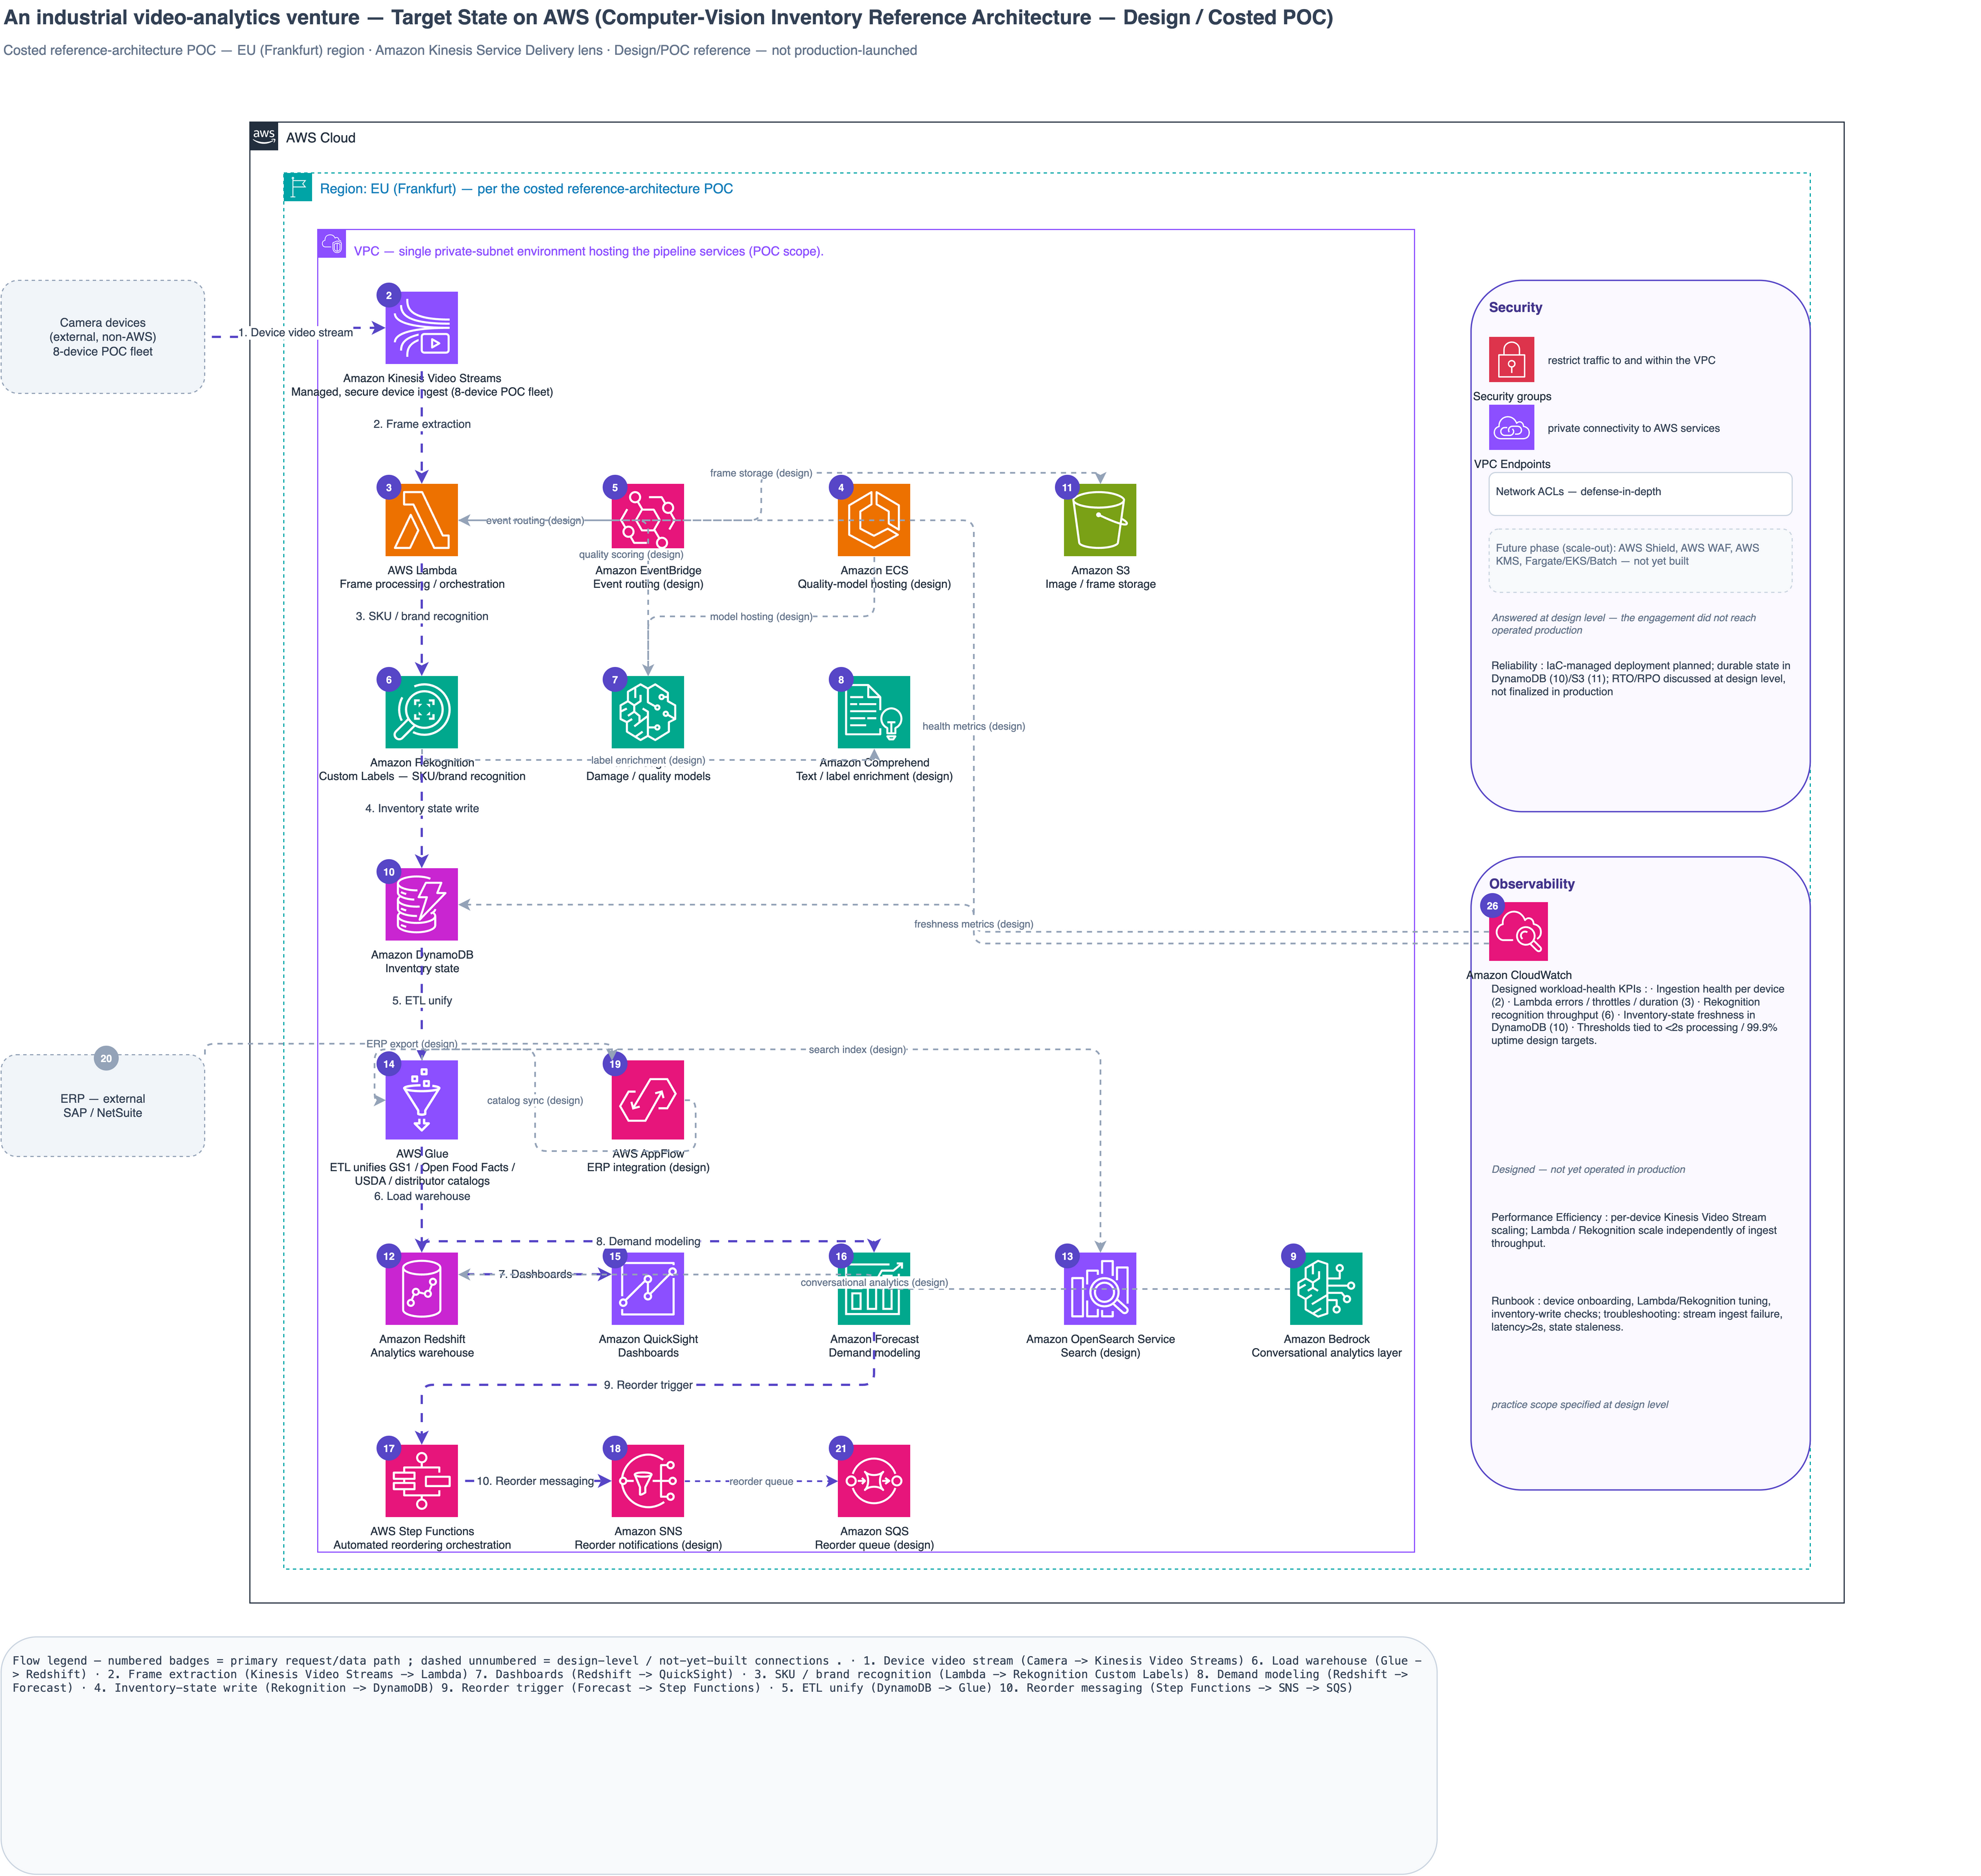Click the Amazon DynamoDB icon
This screenshot has height=1876, width=1981.
pyautogui.click(x=421, y=903)
